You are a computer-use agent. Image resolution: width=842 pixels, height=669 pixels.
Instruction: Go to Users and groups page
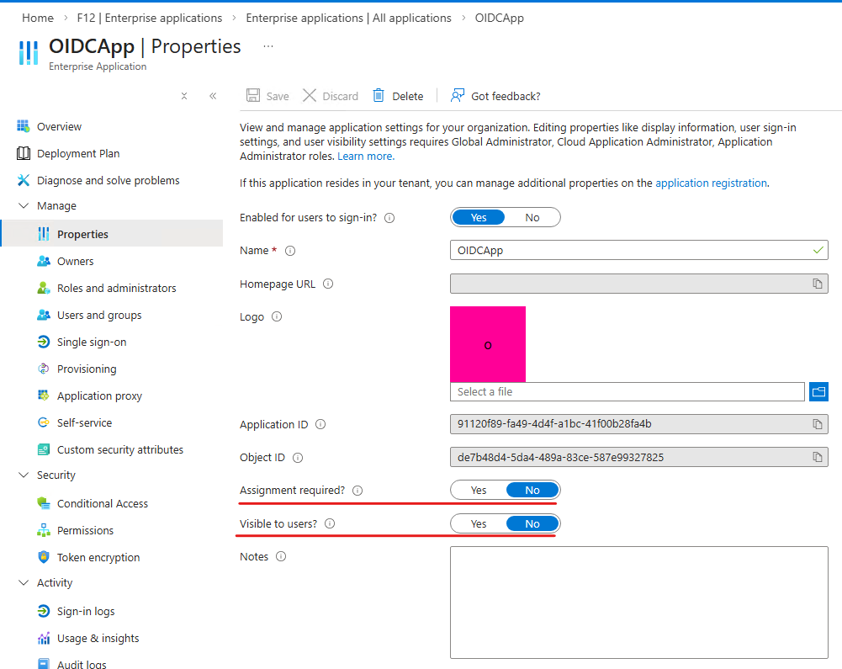point(99,316)
